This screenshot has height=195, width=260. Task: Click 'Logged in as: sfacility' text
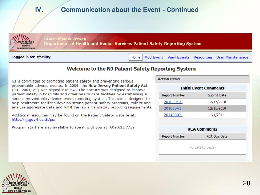click(x=31, y=57)
